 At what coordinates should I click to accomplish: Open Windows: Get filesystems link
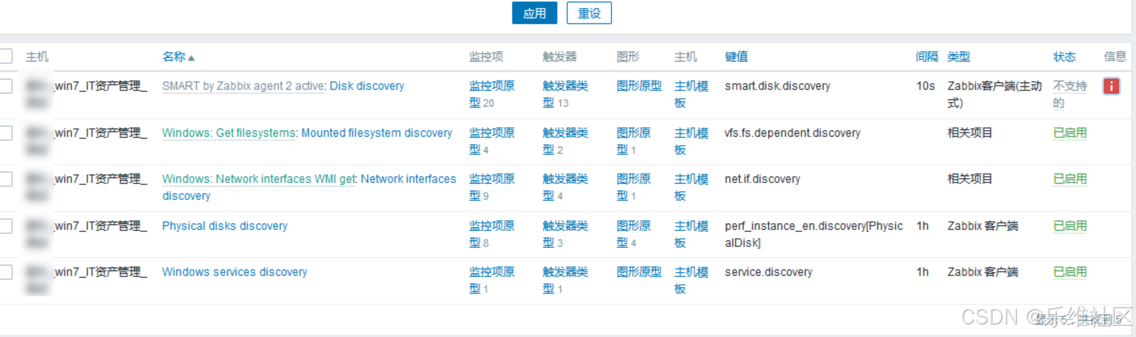228,133
